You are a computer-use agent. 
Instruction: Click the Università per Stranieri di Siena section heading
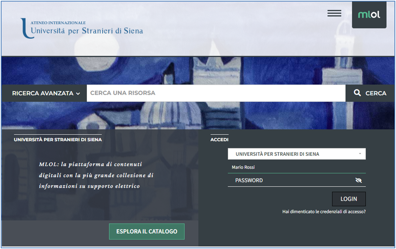pos(58,140)
